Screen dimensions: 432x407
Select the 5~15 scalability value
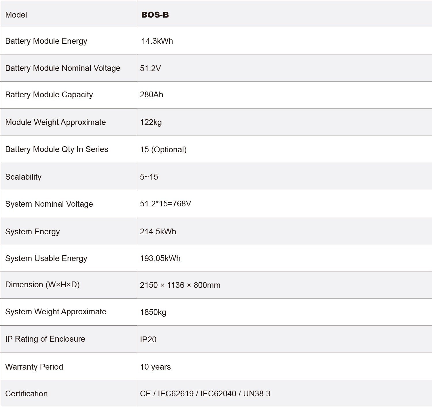click(x=149, y=177)
